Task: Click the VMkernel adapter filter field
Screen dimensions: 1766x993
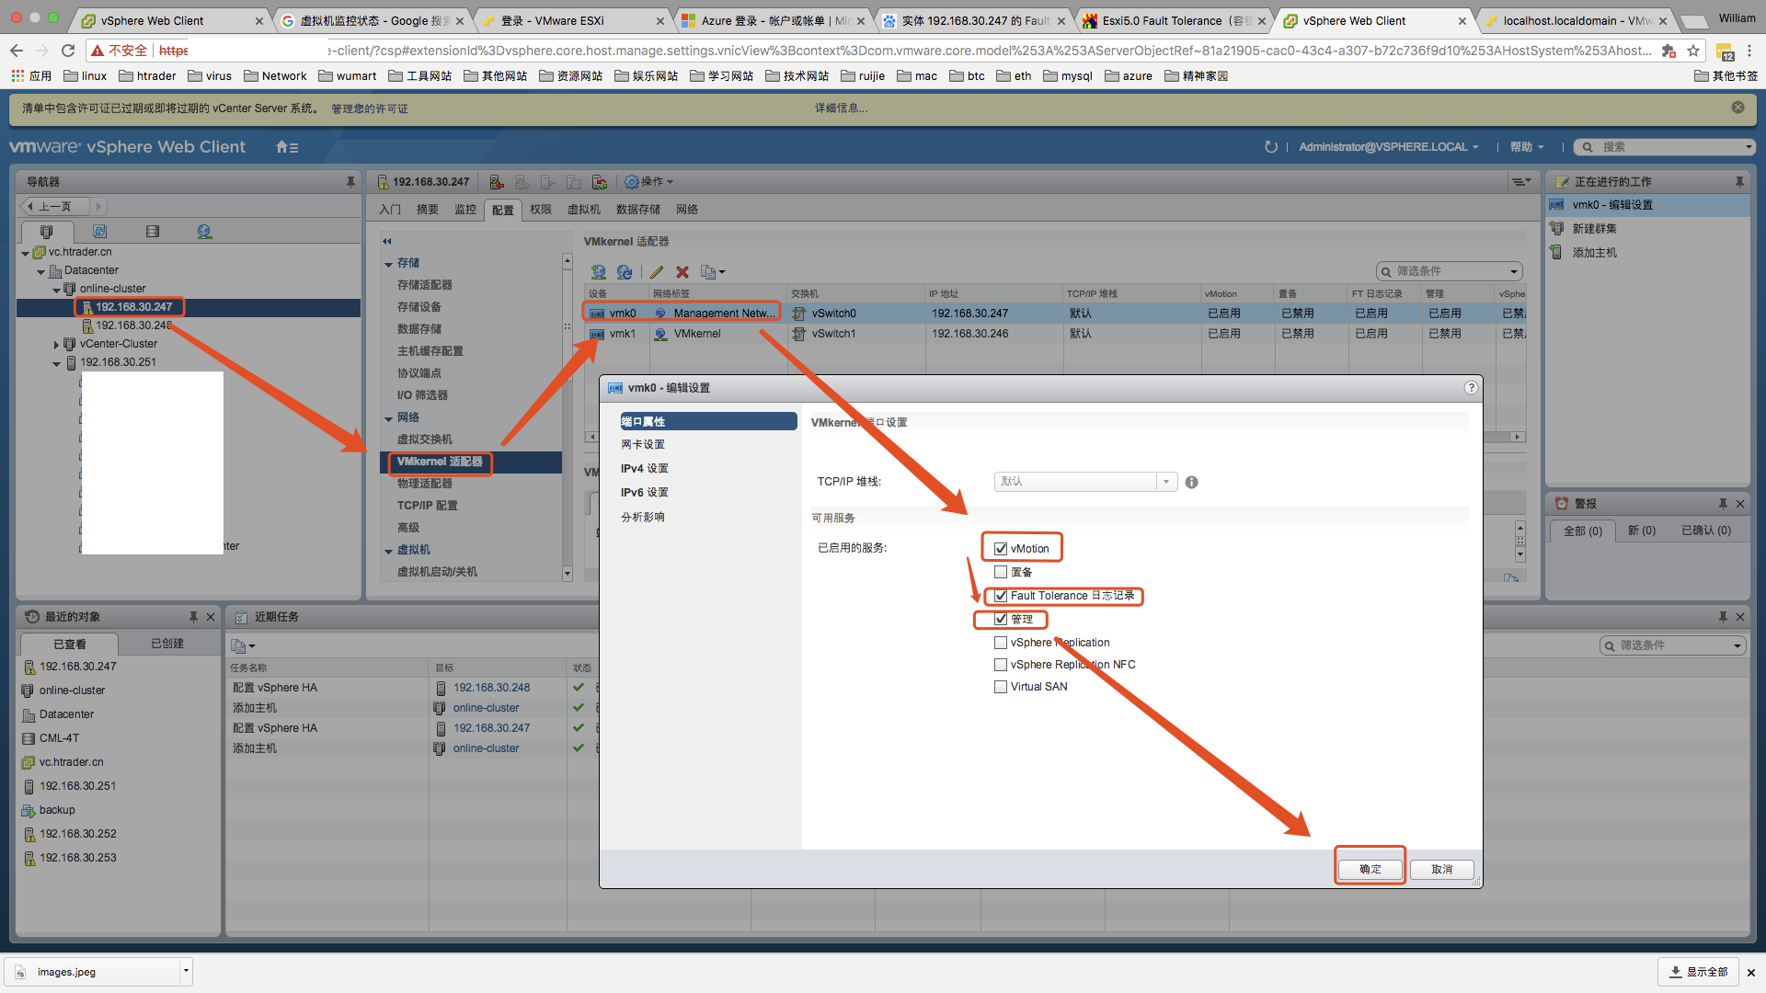Action: point(1450,271)
